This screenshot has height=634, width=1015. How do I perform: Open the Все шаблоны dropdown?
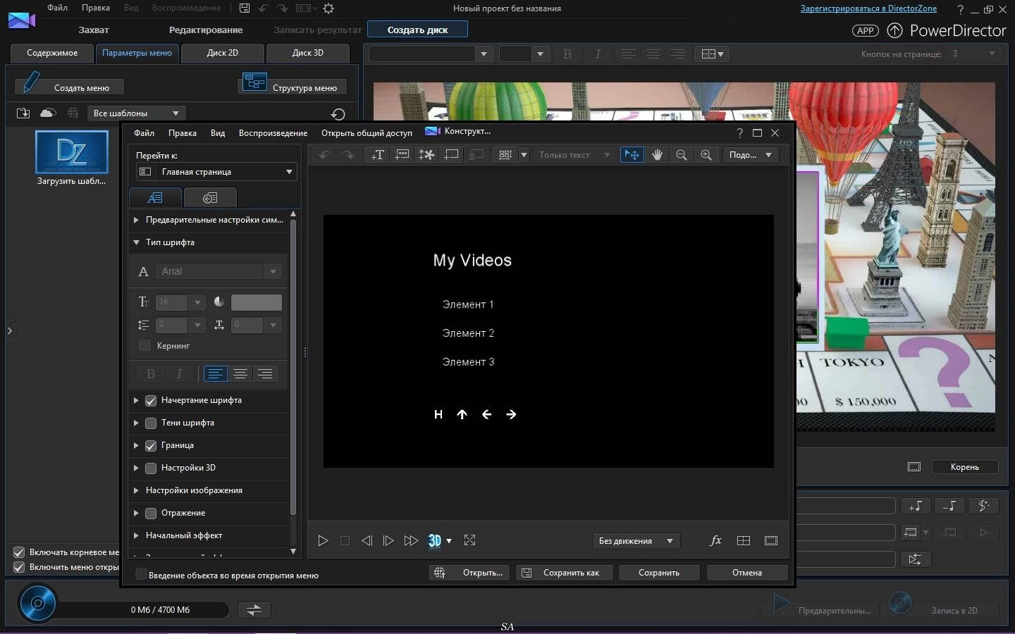click(x=137, y=113)
